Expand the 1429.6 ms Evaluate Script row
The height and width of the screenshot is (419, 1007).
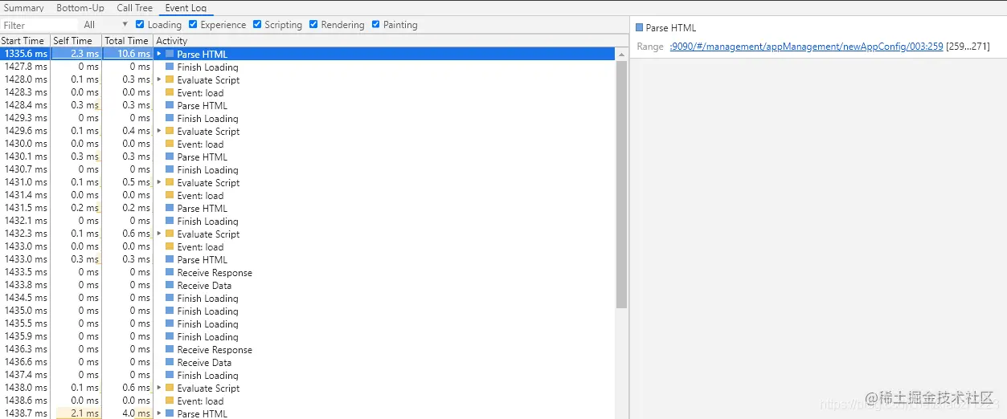pos(159,131)
